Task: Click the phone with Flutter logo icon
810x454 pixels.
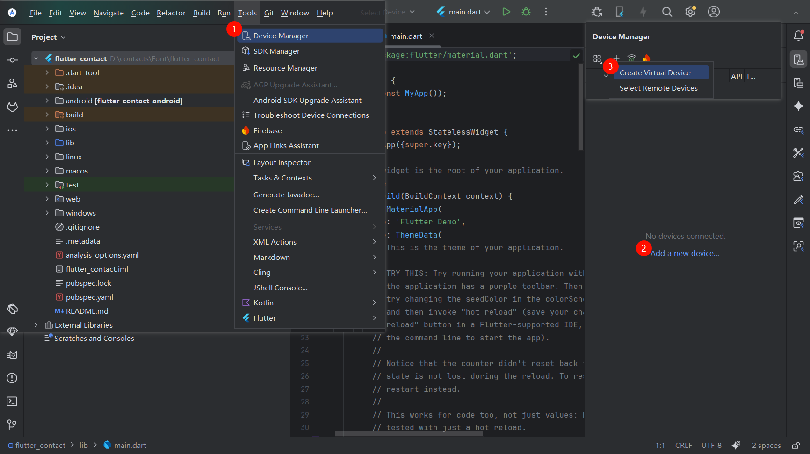Action: click(x=620, y=12)
